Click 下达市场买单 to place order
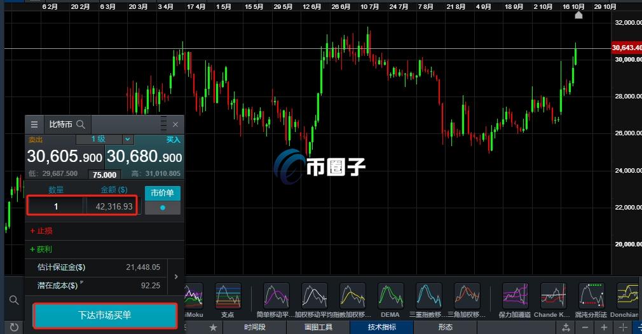This screenshot has width=642, height=334. (x=105, y=315)
